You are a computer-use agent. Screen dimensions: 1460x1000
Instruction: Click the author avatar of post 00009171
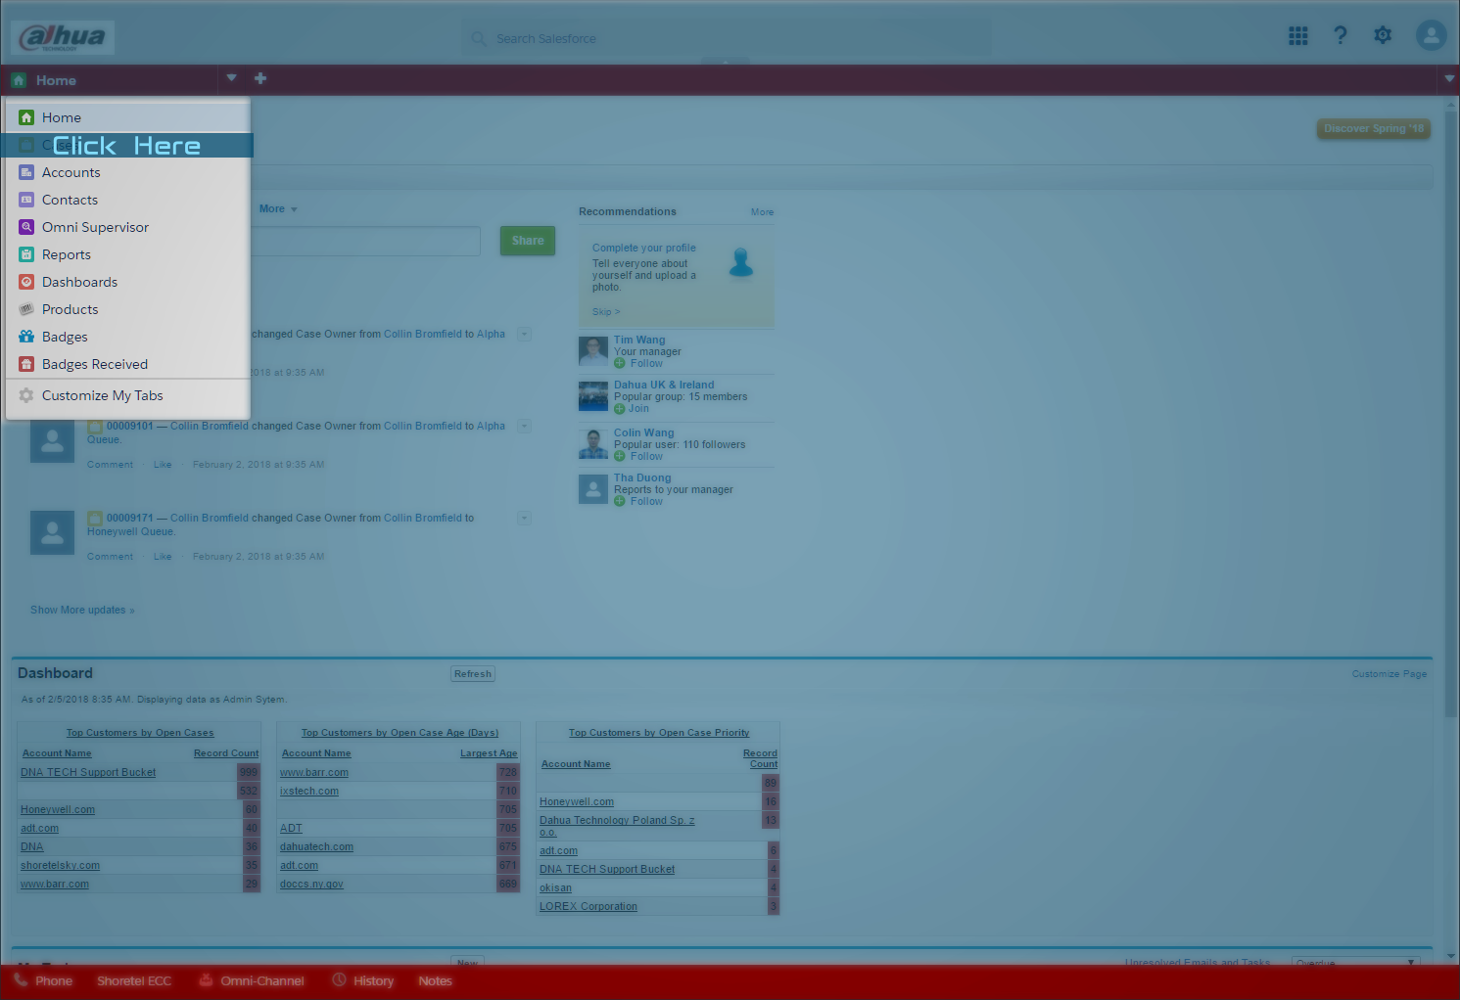[53, 533]
